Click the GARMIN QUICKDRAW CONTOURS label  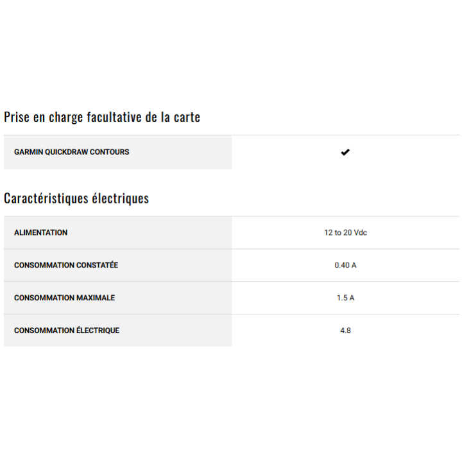pos(71,152)
